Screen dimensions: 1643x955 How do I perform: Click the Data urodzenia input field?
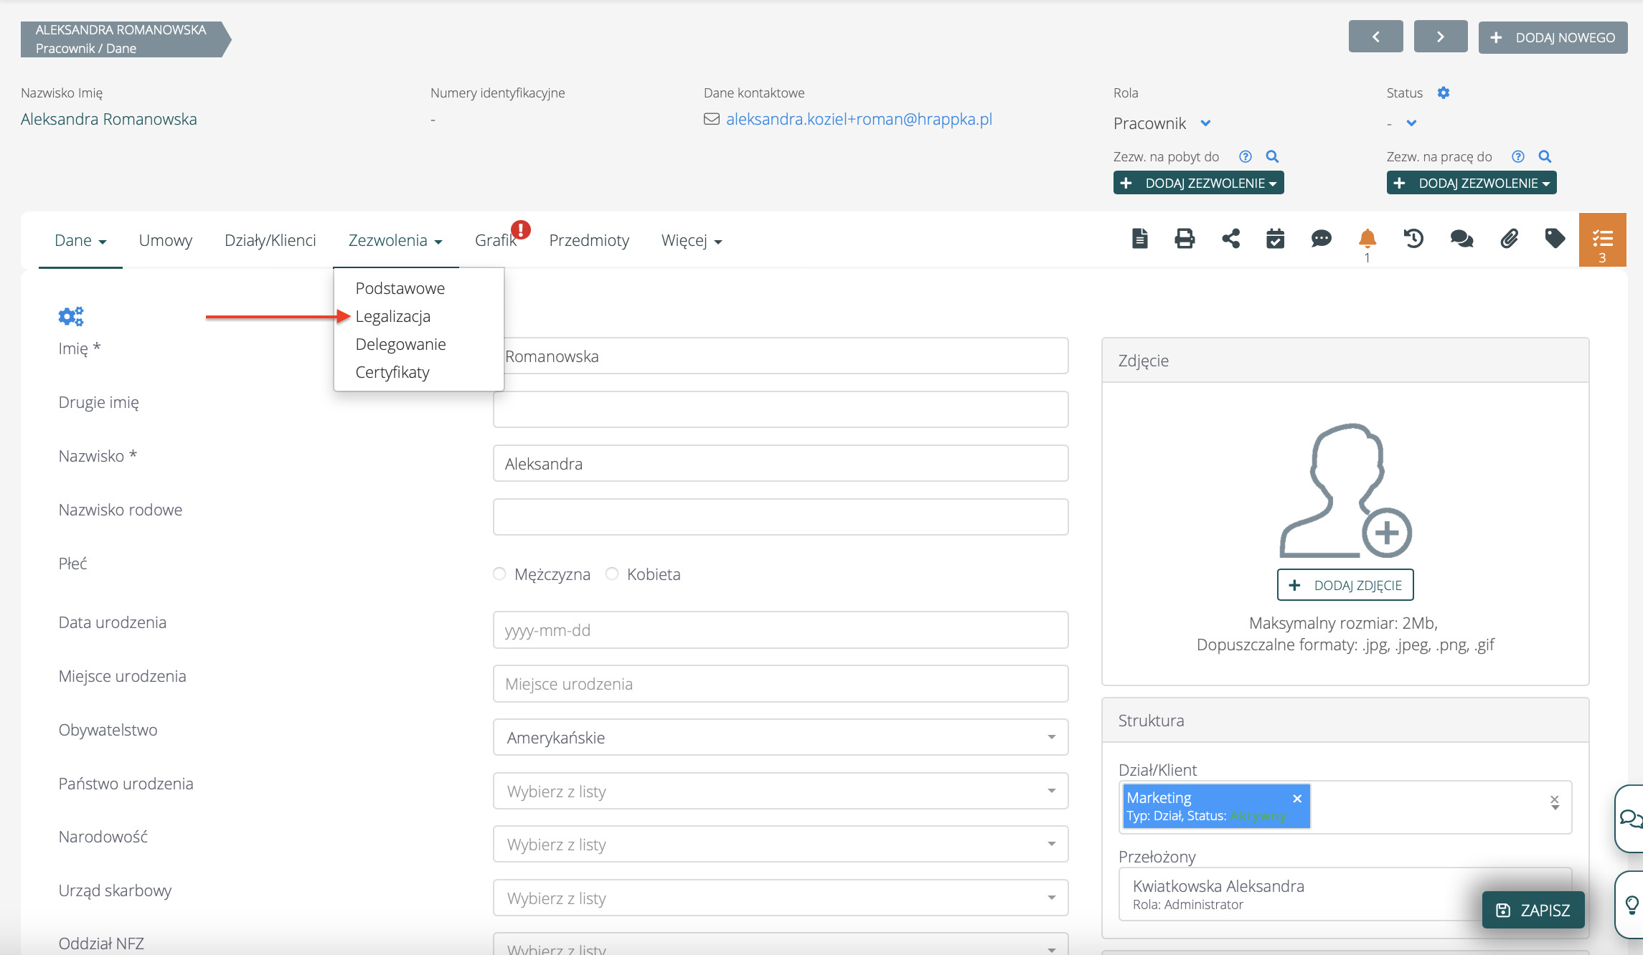[780, 630]
